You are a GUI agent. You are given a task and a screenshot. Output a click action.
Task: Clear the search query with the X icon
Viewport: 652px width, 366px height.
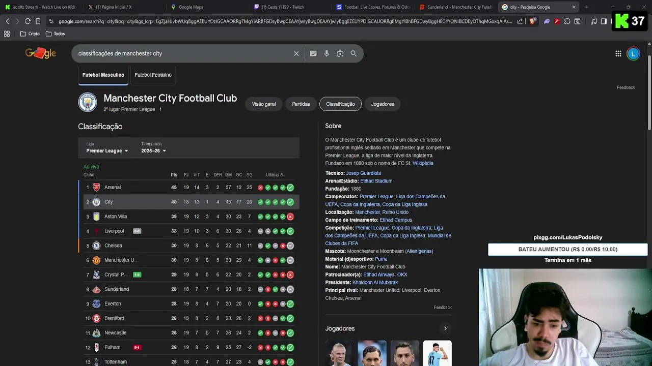pyautogui.click(x=296, y=53)
